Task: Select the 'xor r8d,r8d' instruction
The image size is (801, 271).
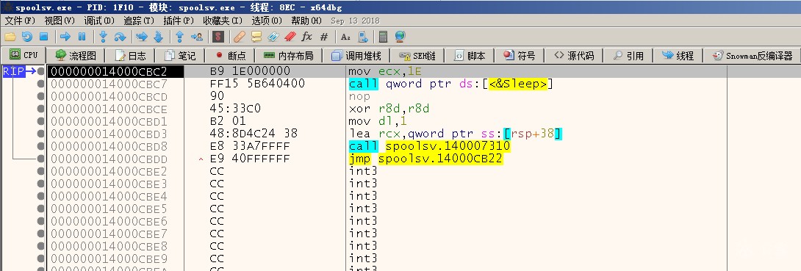Action: click(x=389, y=109)
